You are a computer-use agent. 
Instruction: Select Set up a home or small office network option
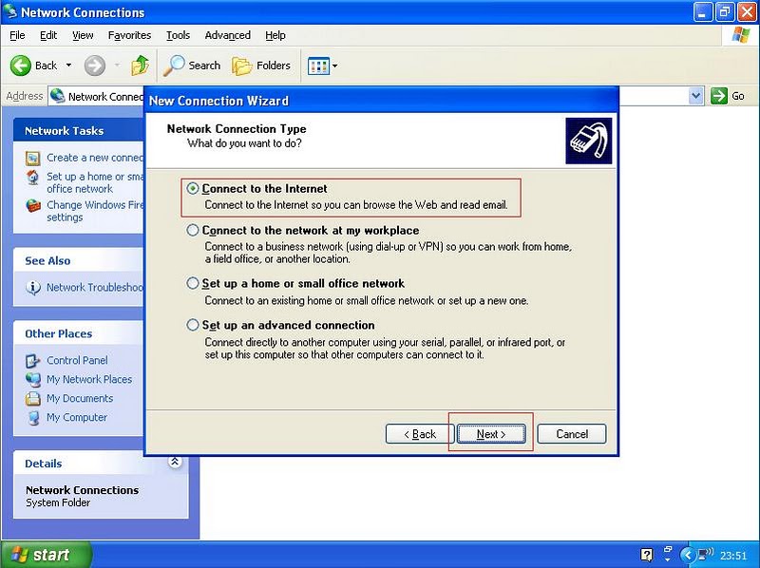[193, 283]
